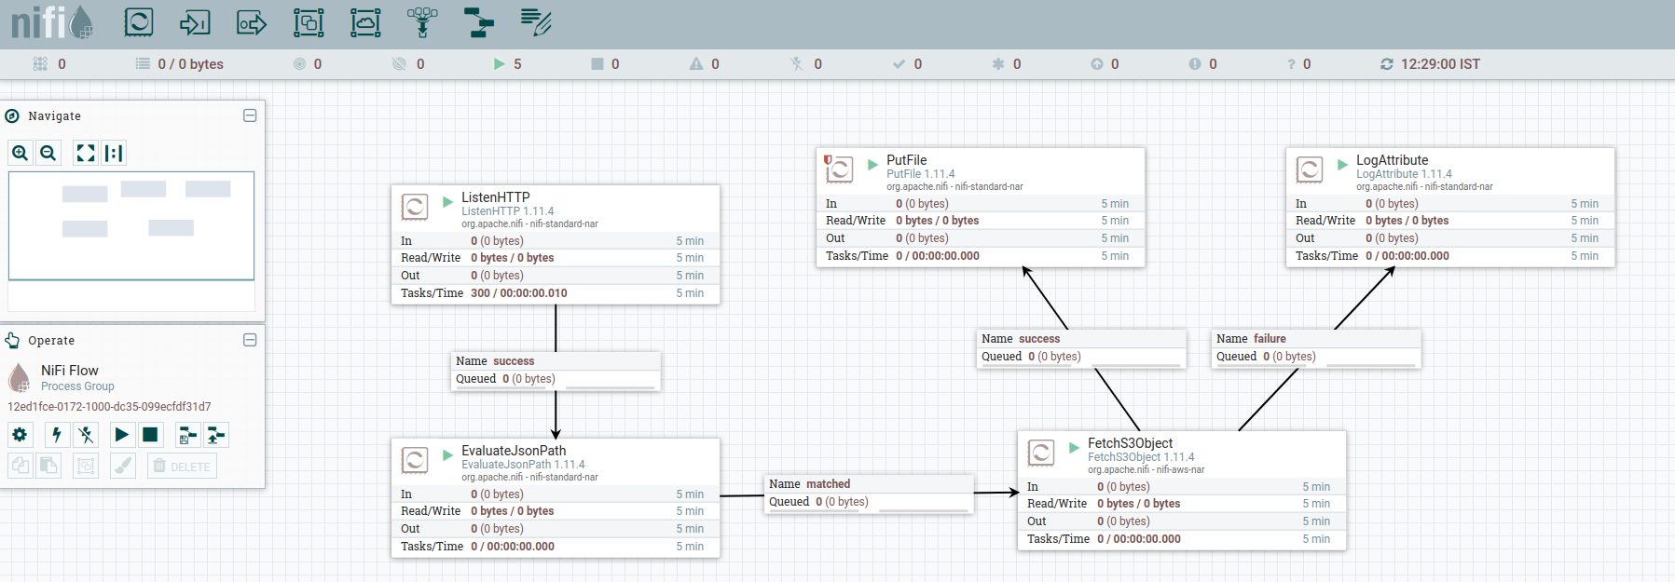Click the Output Port toolbar icon
The image size is (1675, 582).
(252, 22)
